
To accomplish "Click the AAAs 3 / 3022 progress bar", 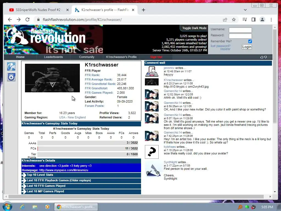I will pos(88,143).
